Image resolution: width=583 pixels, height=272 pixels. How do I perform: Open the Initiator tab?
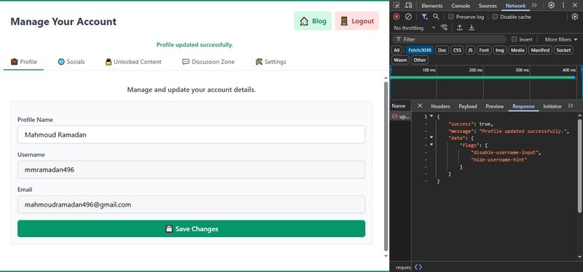[552, 106]
